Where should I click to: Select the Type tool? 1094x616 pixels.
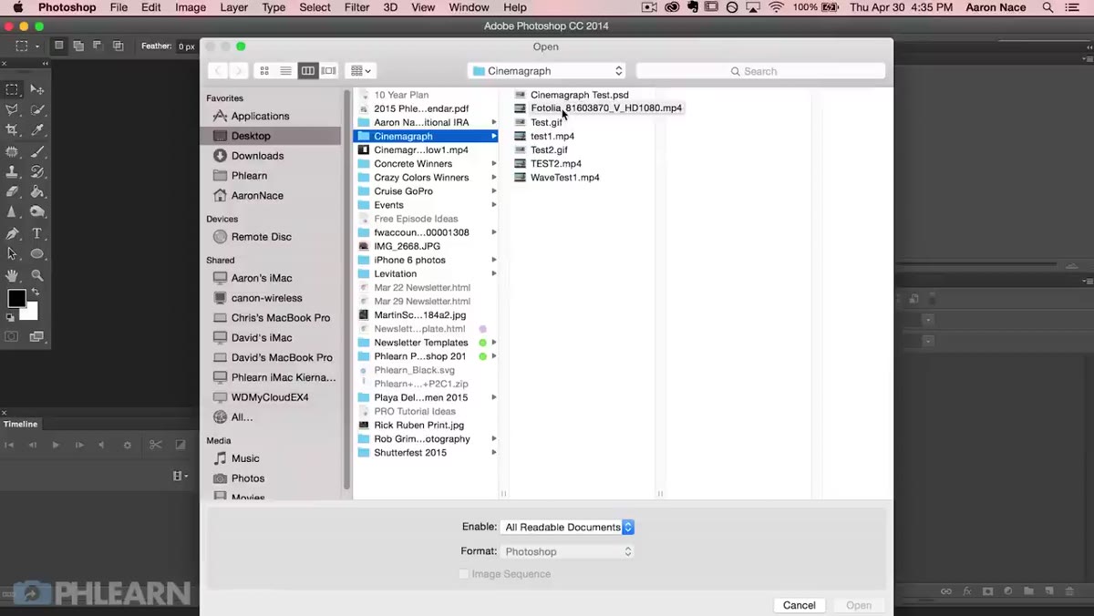37,233
